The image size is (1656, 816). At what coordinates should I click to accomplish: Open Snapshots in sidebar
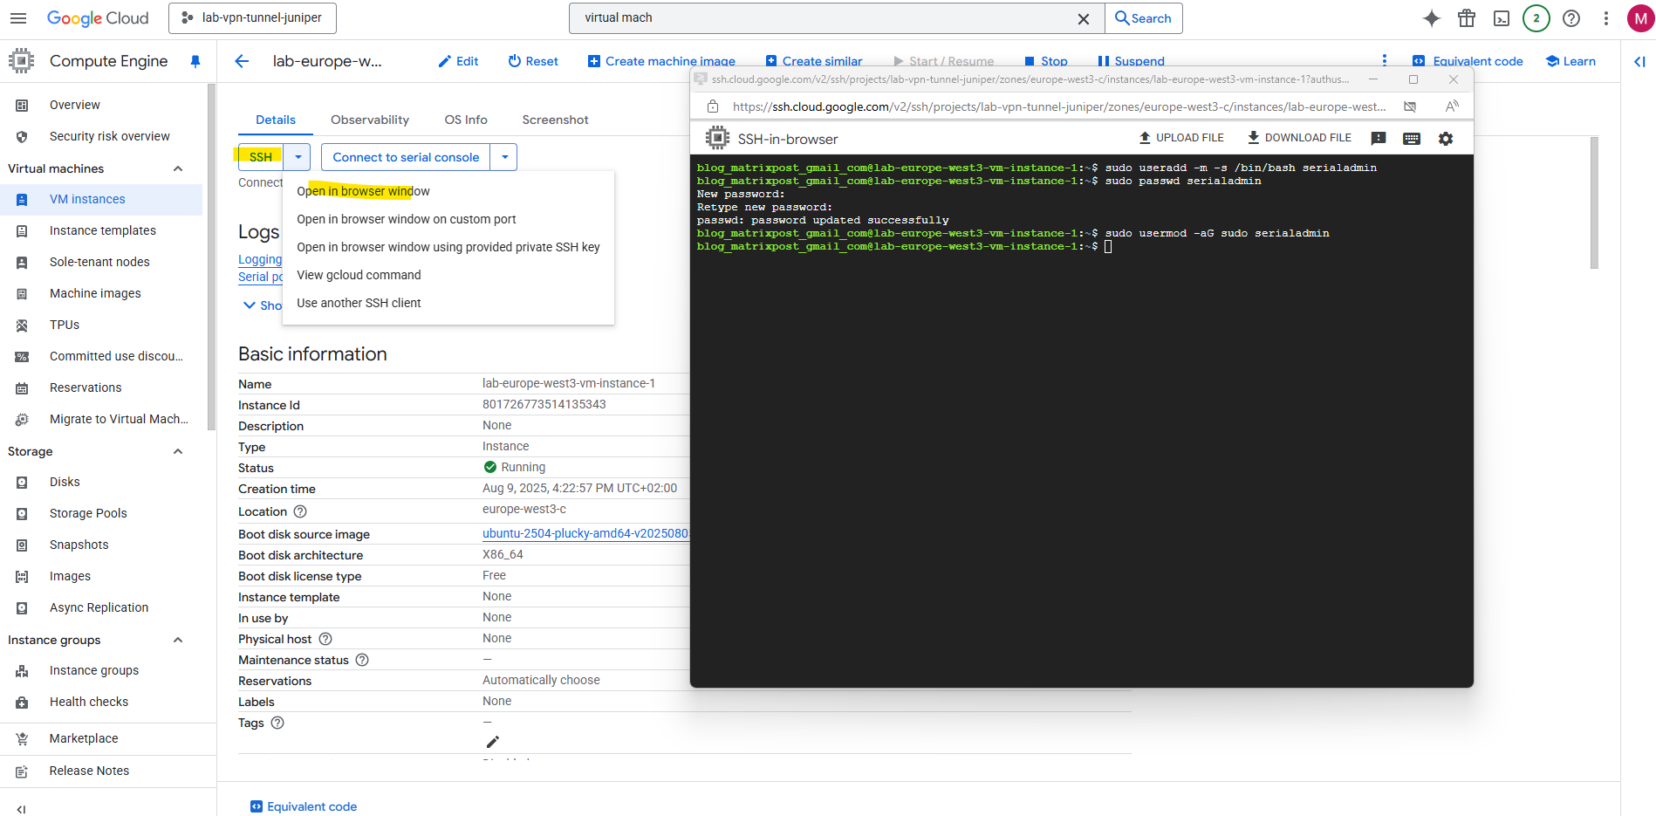click(x=101, y=545)
